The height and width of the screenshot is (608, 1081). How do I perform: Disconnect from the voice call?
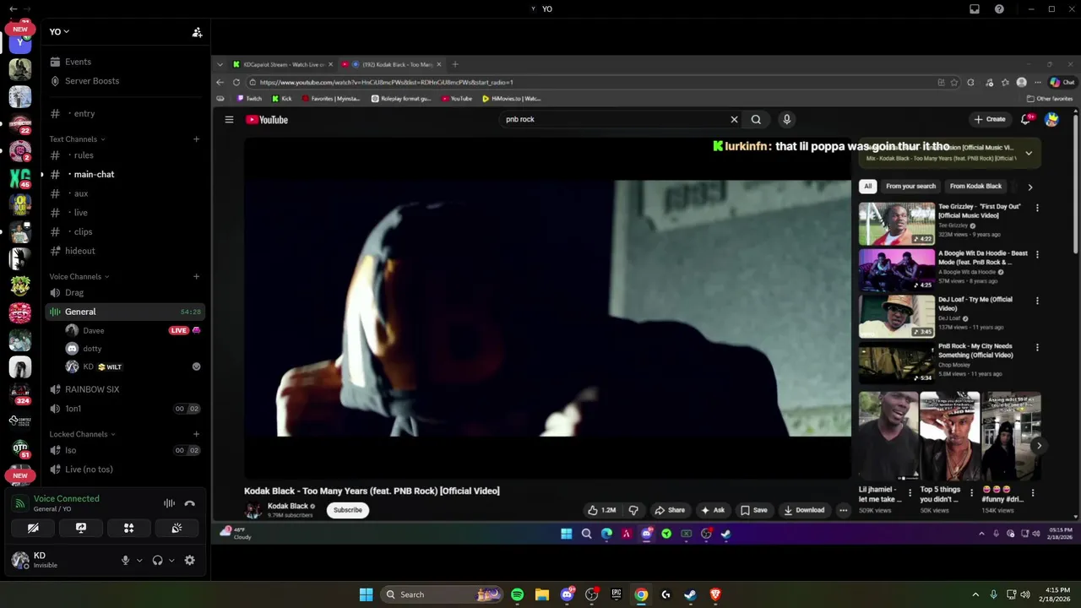click(190, 503)
